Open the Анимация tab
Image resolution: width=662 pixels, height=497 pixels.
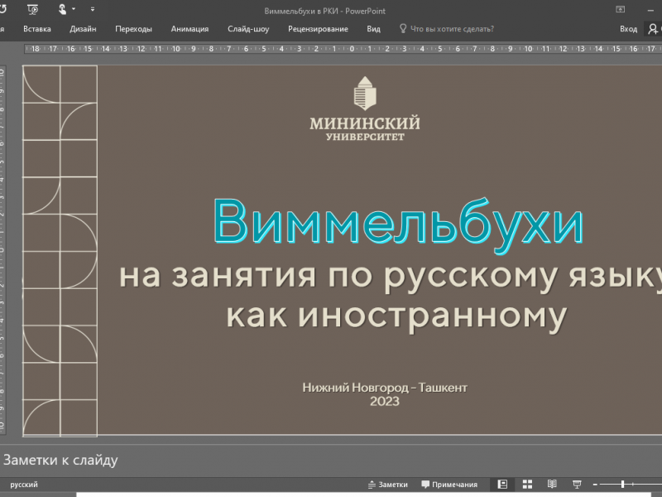click(189, 29)
